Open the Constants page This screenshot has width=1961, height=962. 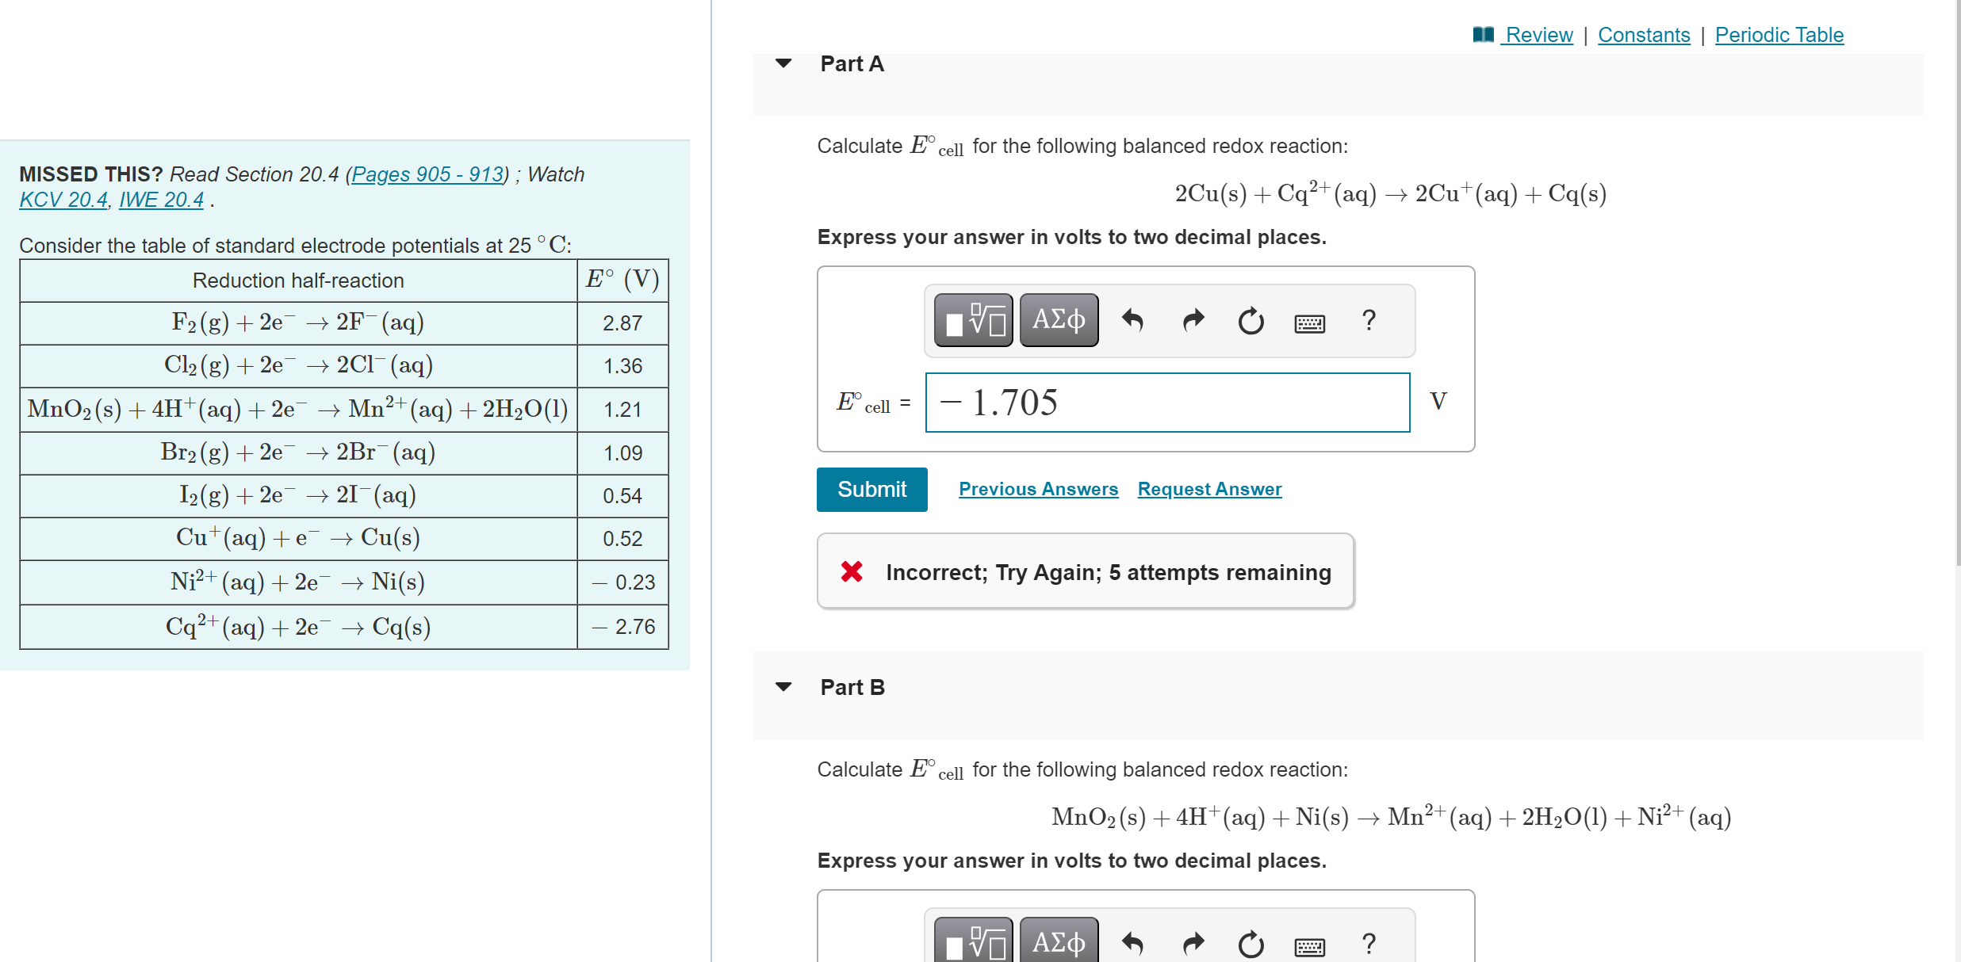pyautogui.click(x=1643, y=34)
